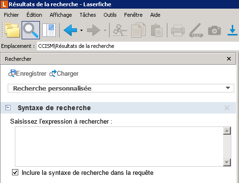Open the Édition menu

34,15
